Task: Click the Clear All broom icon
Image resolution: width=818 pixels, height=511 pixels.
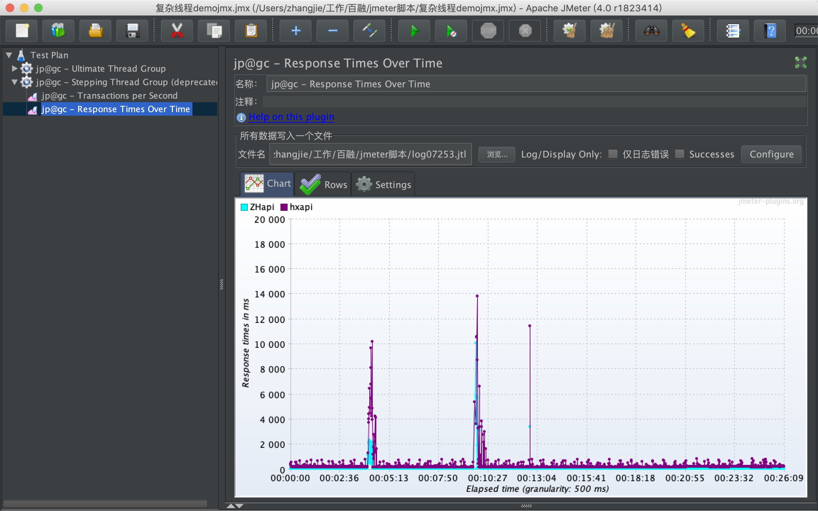Action: [606, 31]
